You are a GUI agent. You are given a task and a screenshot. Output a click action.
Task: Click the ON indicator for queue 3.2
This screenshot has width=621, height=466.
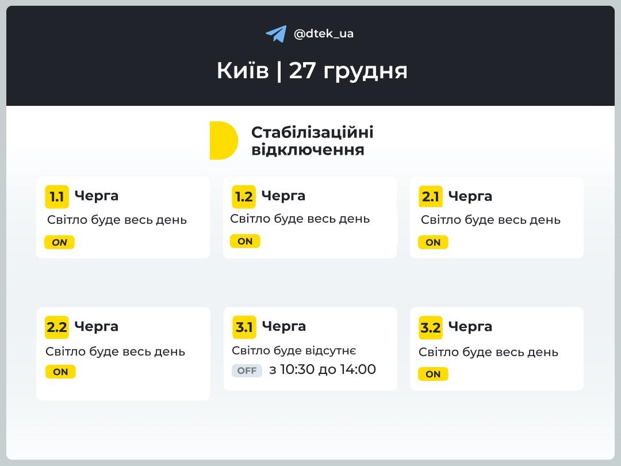click(x=433, y=374)
